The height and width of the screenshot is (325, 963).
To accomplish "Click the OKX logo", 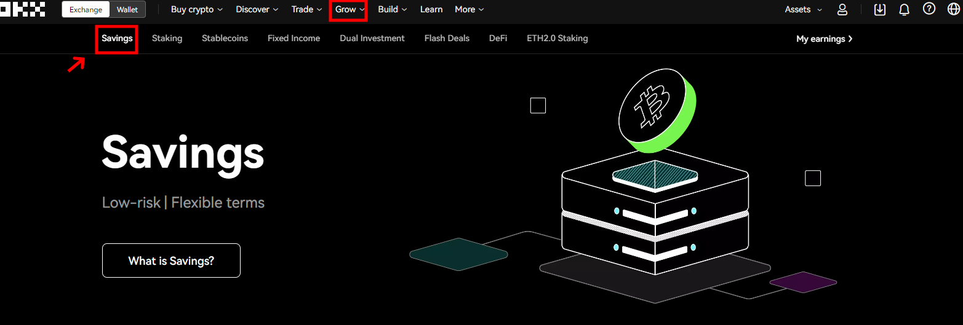I will (23, 9).
